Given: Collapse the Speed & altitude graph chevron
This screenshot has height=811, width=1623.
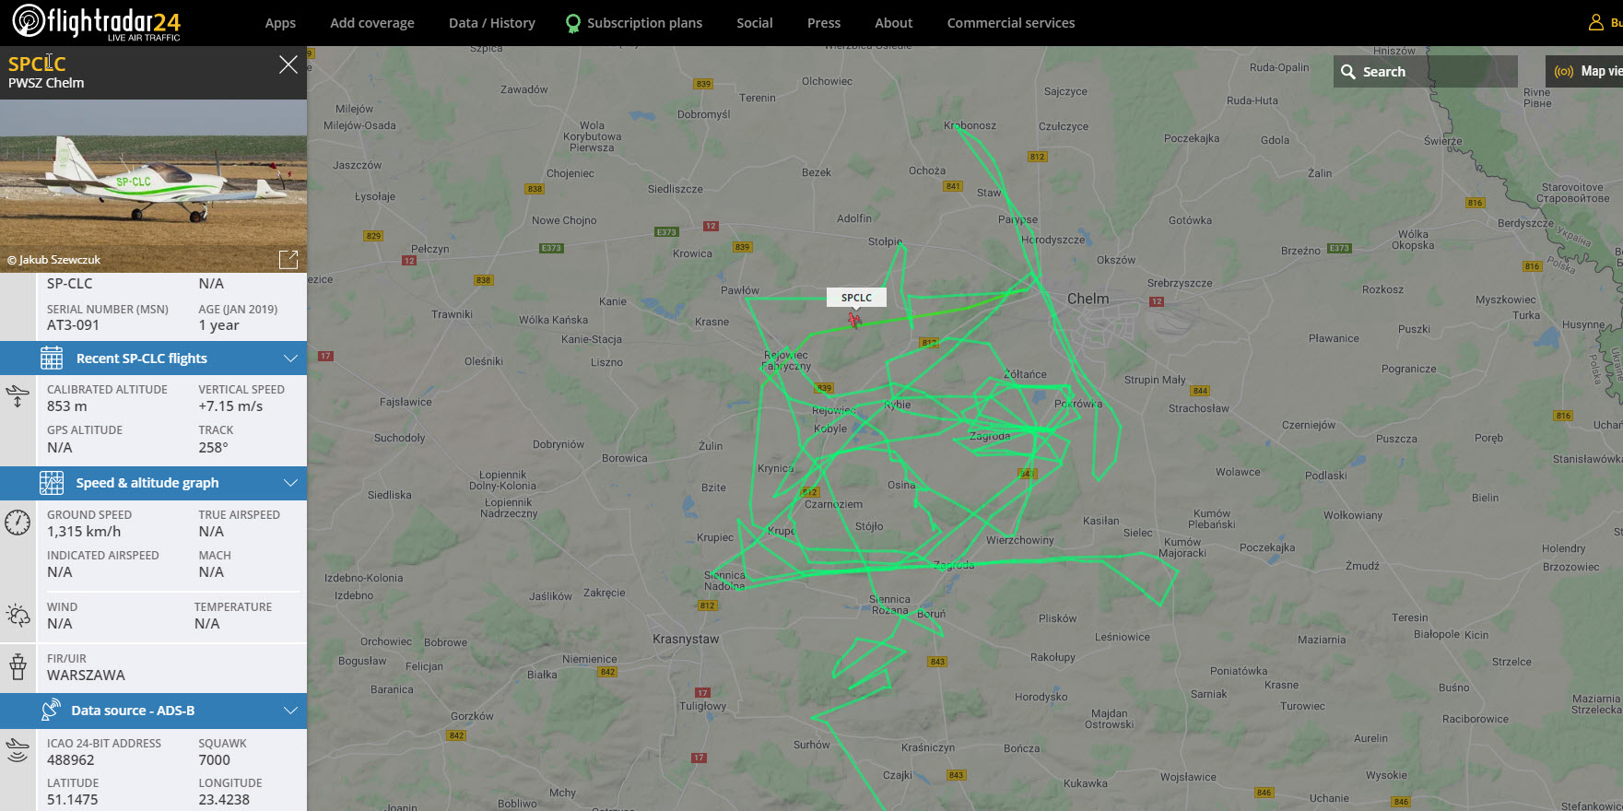Looking at the screenshot, I should 290,483.
